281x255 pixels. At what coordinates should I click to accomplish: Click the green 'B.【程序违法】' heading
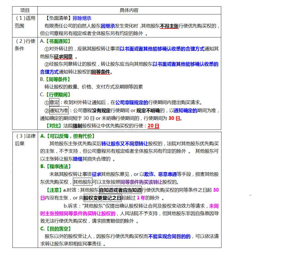[x=55, y=167]
